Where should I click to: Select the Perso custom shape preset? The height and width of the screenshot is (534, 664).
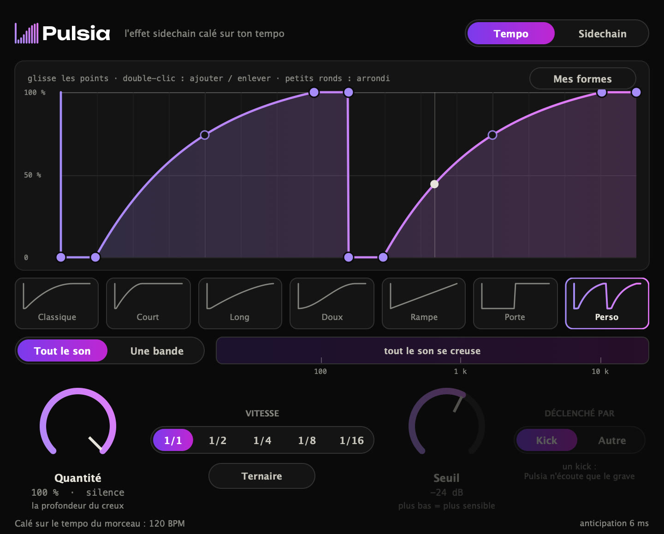click(607, 303)
